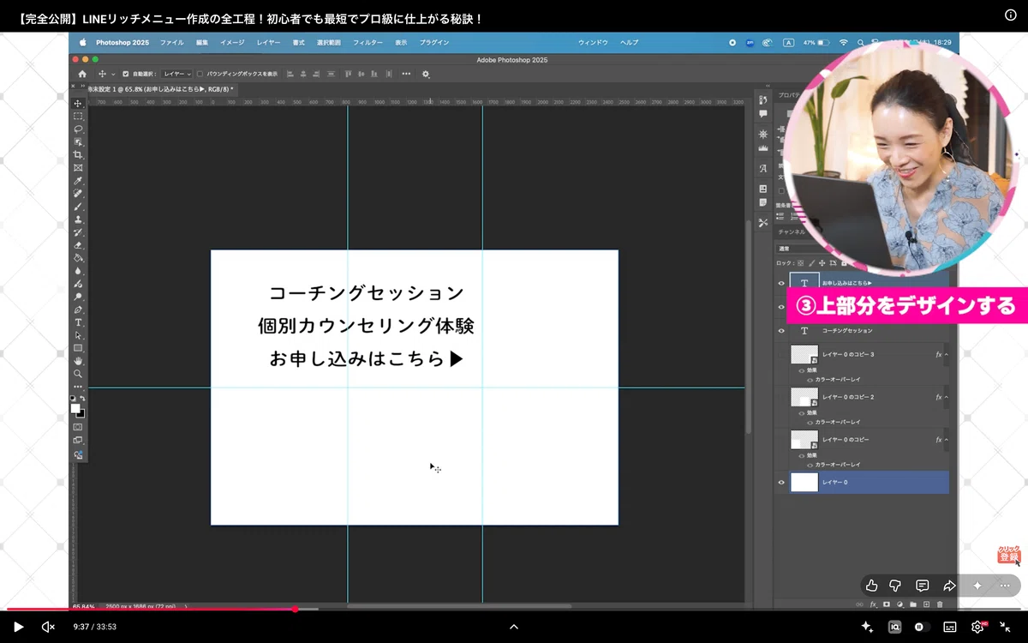Toggle 効果 visibility under レイヤー 0 のコピー 3
The image size is (1028, 643).
tap(802, 370)
